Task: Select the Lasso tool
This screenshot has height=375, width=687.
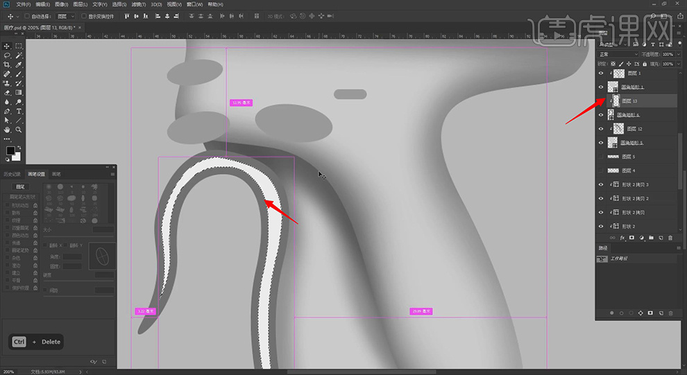Action: (6, 55)
